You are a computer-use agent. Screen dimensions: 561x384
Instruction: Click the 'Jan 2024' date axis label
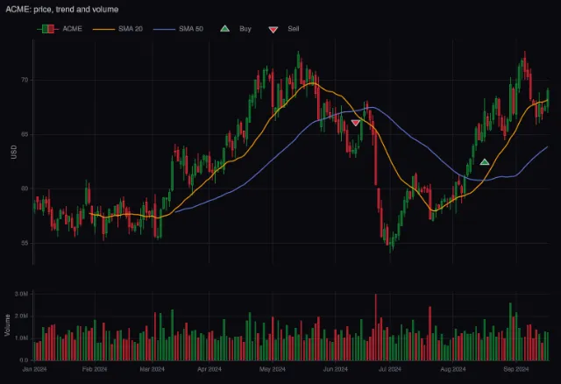(x=34, y=369)
